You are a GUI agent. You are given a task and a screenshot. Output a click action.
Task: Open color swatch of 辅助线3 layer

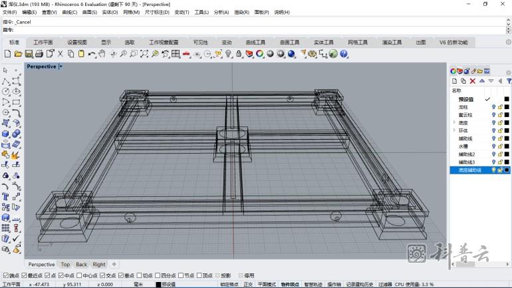coord(507,162)
